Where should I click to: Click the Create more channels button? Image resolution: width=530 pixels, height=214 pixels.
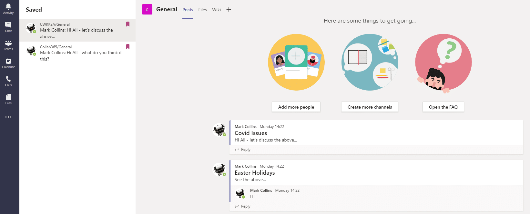point(370,107)
